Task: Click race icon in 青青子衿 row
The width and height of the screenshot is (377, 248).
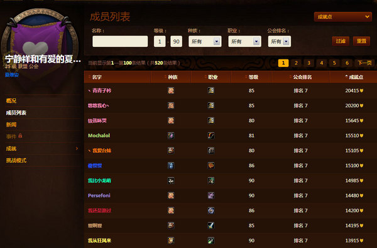Action: click(171, 91)
